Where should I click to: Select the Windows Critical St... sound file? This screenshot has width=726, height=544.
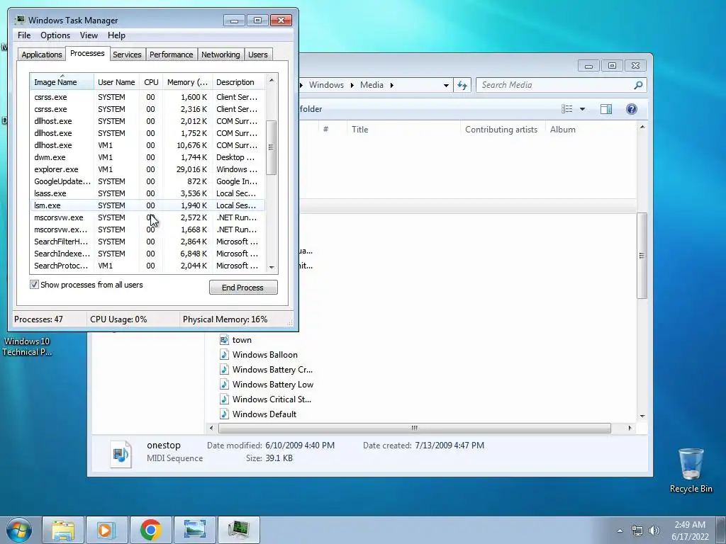[266, 399]
